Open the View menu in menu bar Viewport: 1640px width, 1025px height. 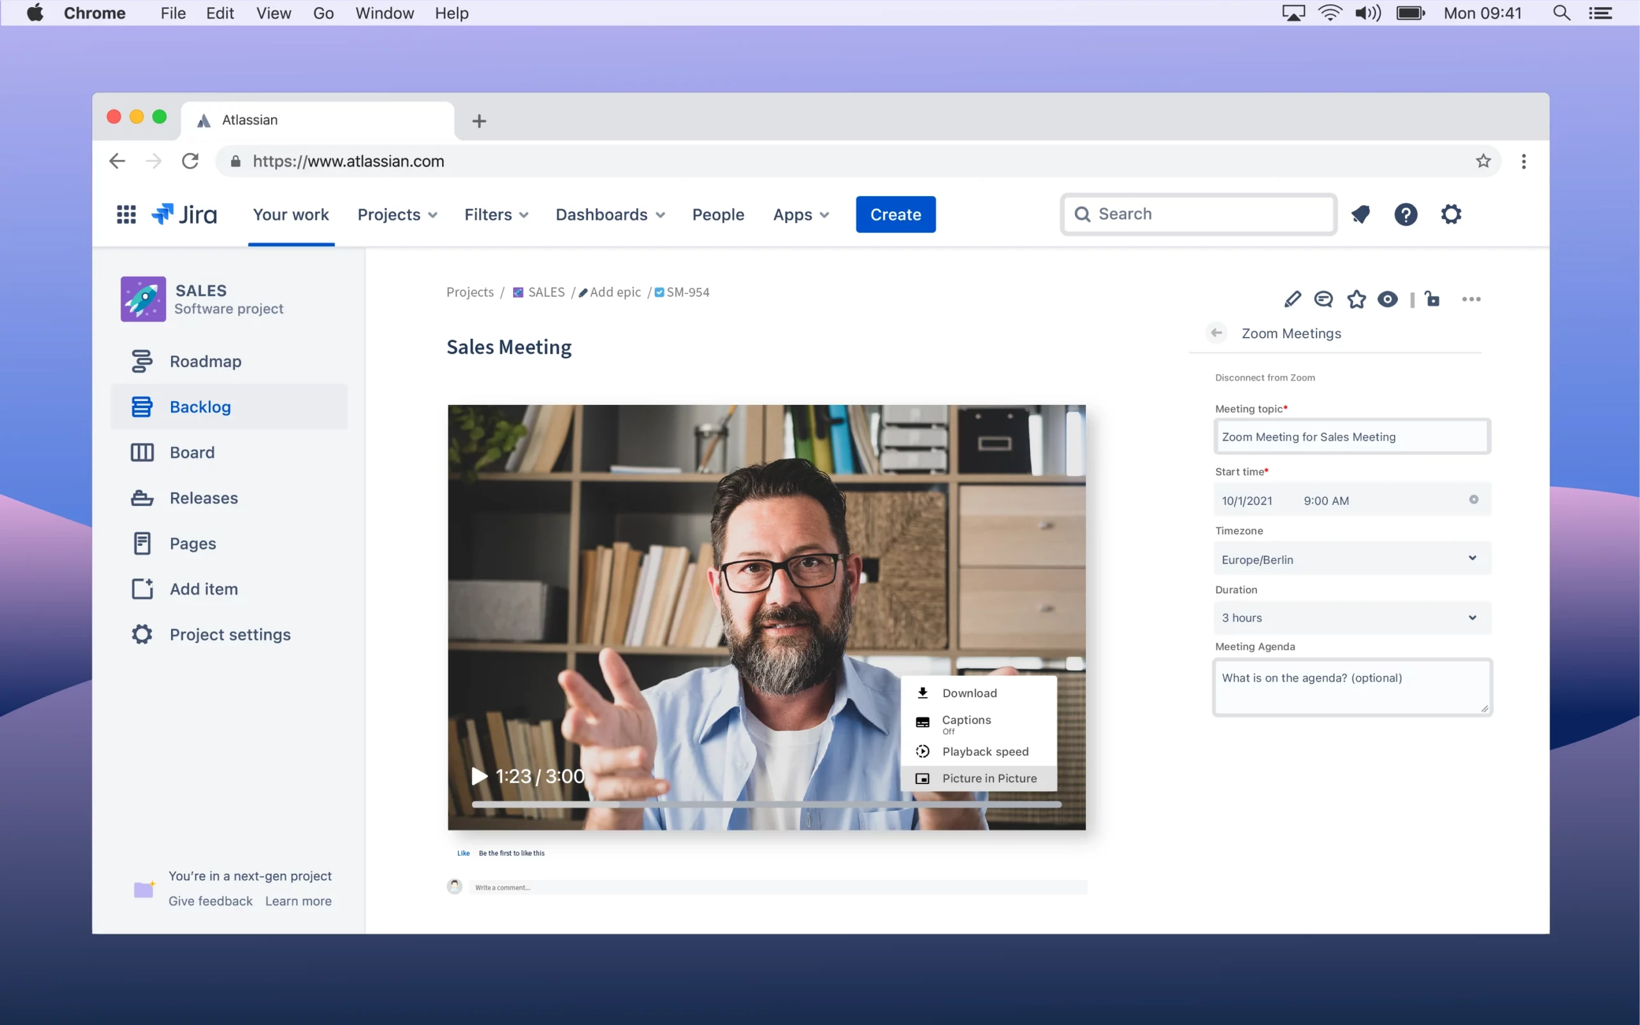[273, 13]
